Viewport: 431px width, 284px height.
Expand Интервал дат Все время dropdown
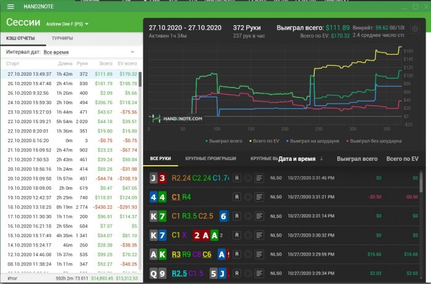pos(89,52)
